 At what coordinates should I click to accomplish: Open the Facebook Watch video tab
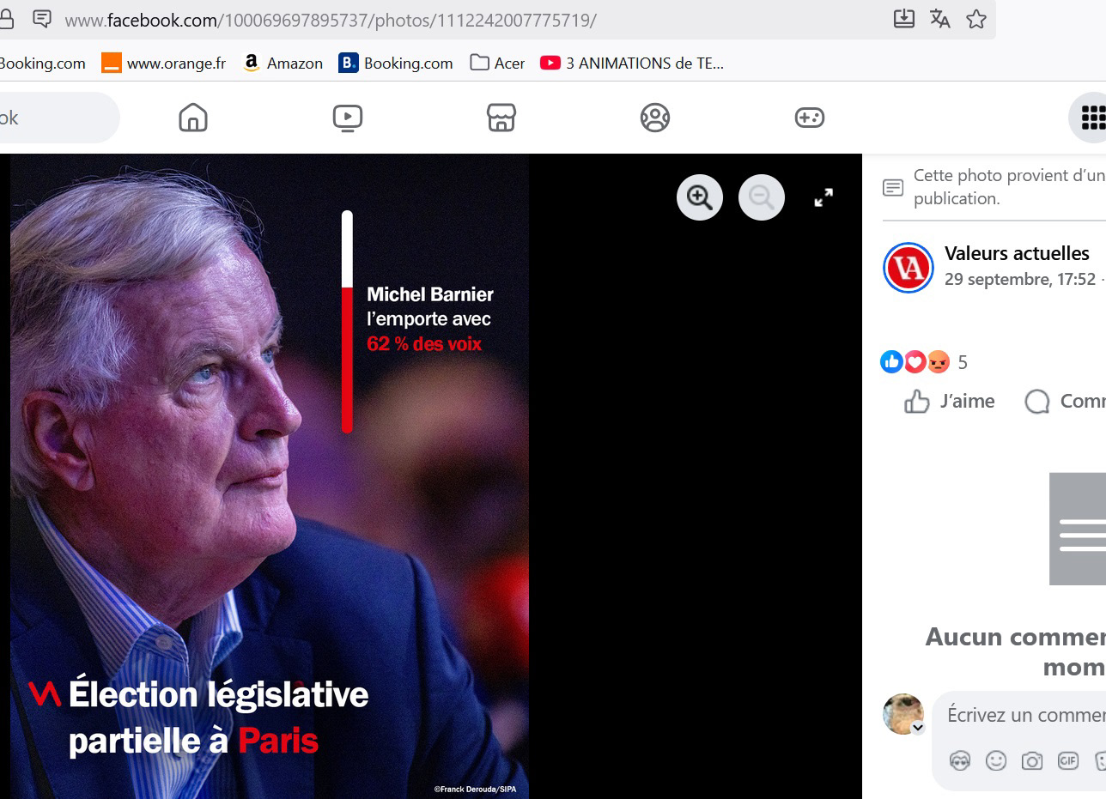(x=348, y=118)
